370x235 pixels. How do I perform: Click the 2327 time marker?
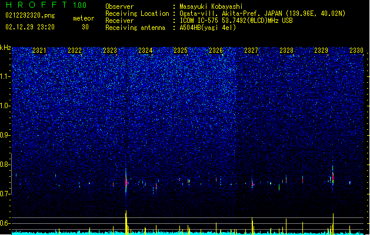coord(251,51)
